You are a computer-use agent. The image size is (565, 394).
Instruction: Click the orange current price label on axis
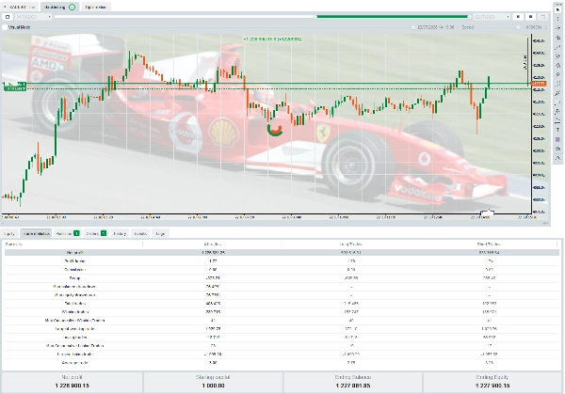pos(539,84)
